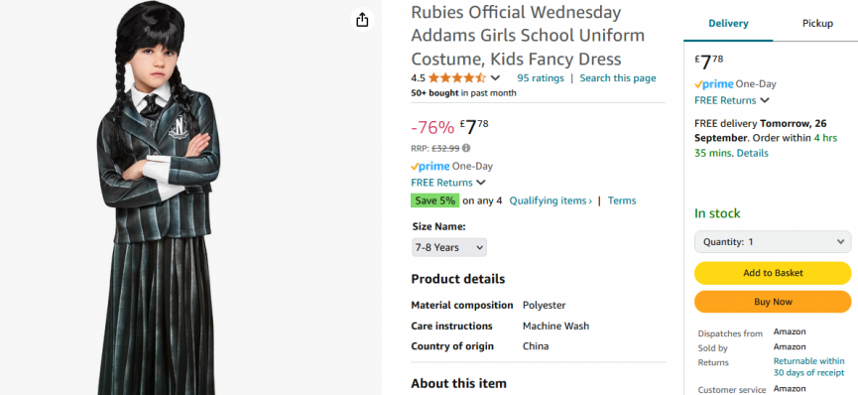Click the RRP info icon
The image size is (858, 395).
click(x=466, y=148)
